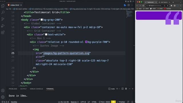
Task: Click div.relative.p-10 breadcrumb segment
Action: [48, 9]
